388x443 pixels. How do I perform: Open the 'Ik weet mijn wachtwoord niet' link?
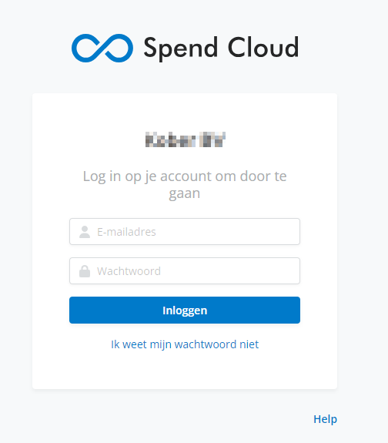point(185,344)
